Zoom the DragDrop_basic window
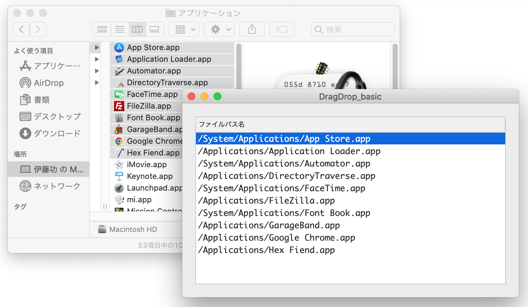Screen dimensions: 528x307 coord(217,96)
